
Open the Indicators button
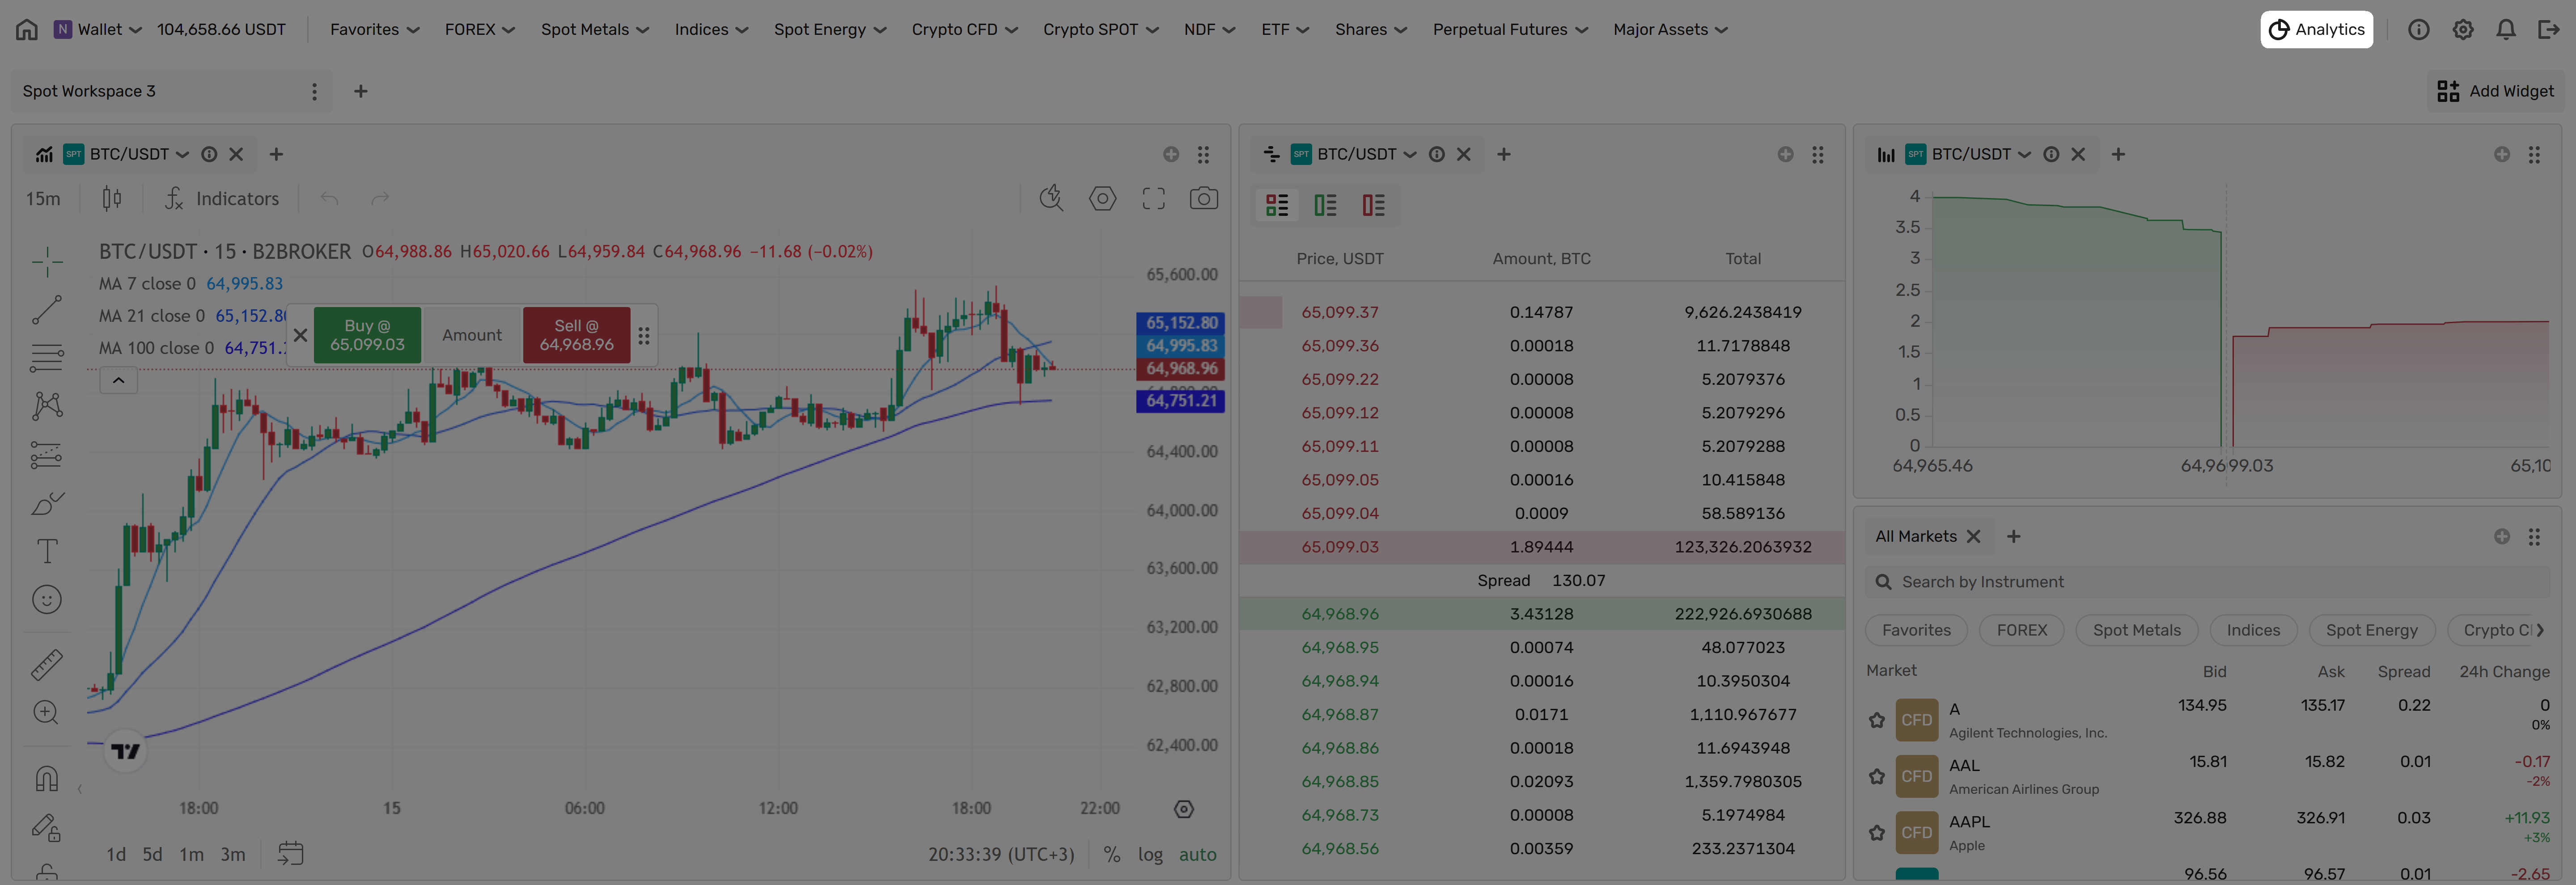222,199
